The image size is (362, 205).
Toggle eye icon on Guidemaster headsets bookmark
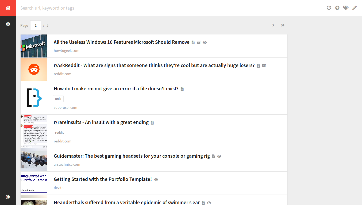(219, 156)
